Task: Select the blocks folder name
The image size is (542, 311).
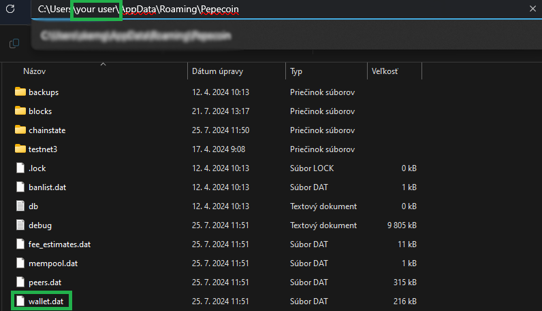Action: point(40,111)
